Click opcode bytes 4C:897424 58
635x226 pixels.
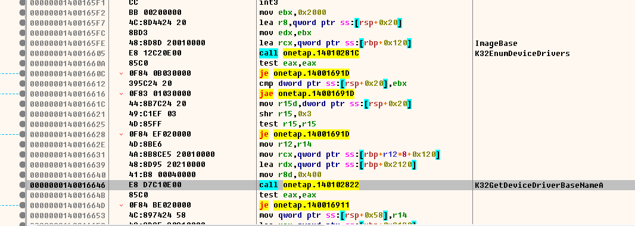click(x=157, y=215)
